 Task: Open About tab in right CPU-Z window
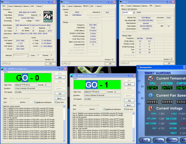click(x=158, y=6)
